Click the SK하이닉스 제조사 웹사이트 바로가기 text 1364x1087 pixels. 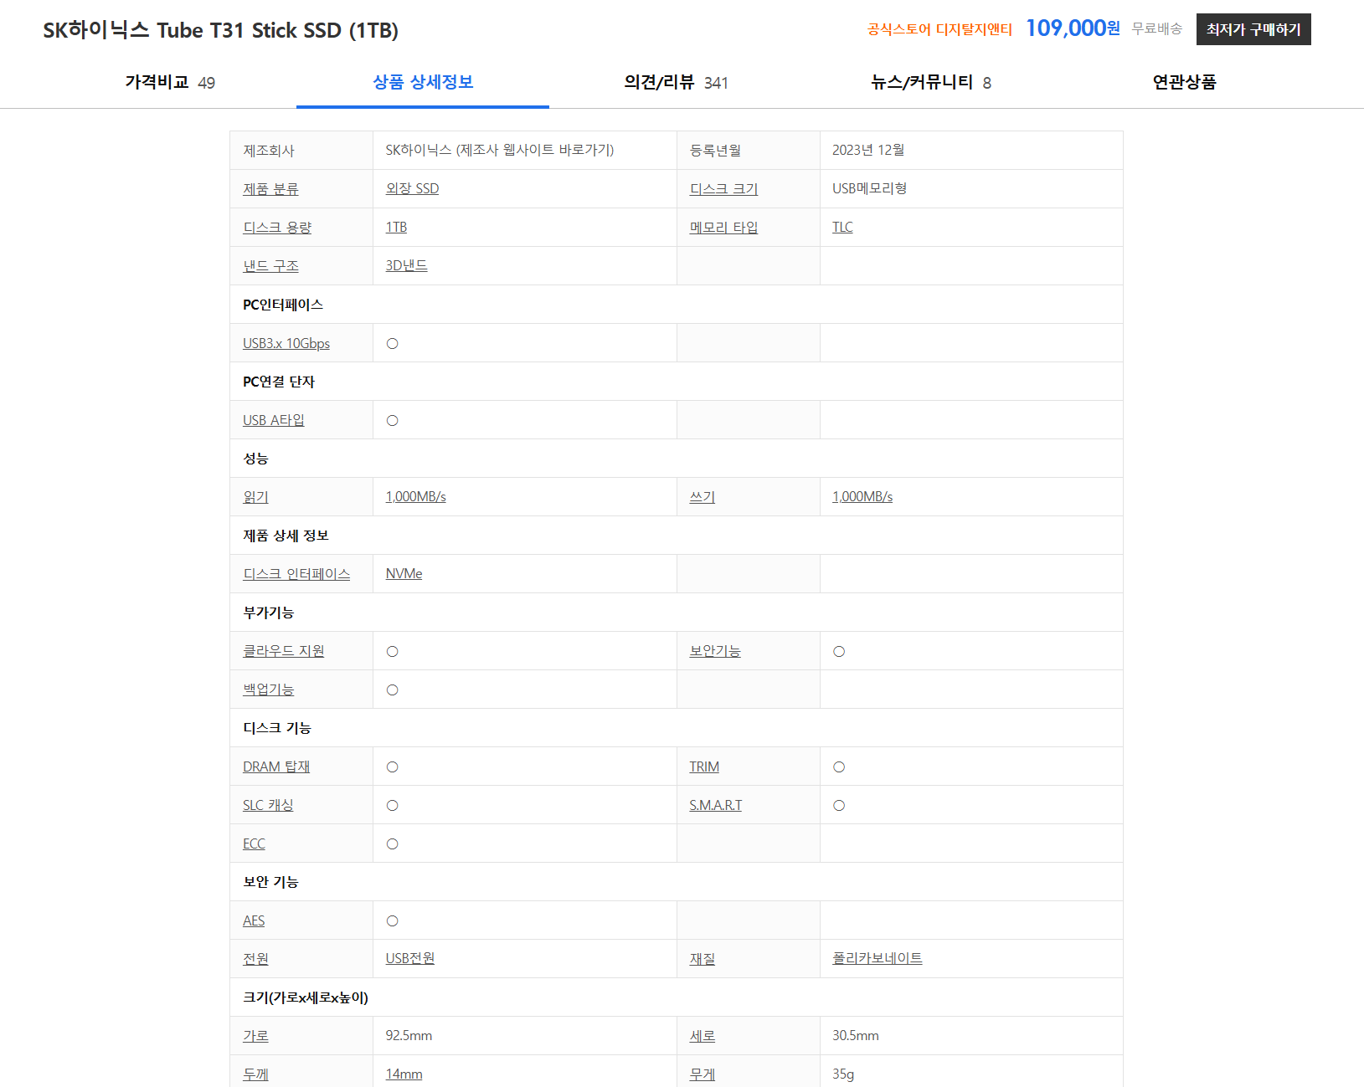click(500, 150)
